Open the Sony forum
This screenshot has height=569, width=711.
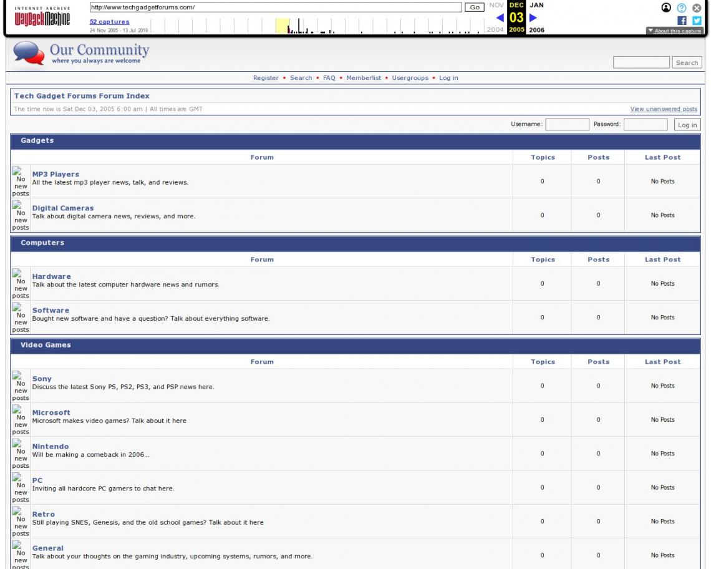(x=42, y=379)
